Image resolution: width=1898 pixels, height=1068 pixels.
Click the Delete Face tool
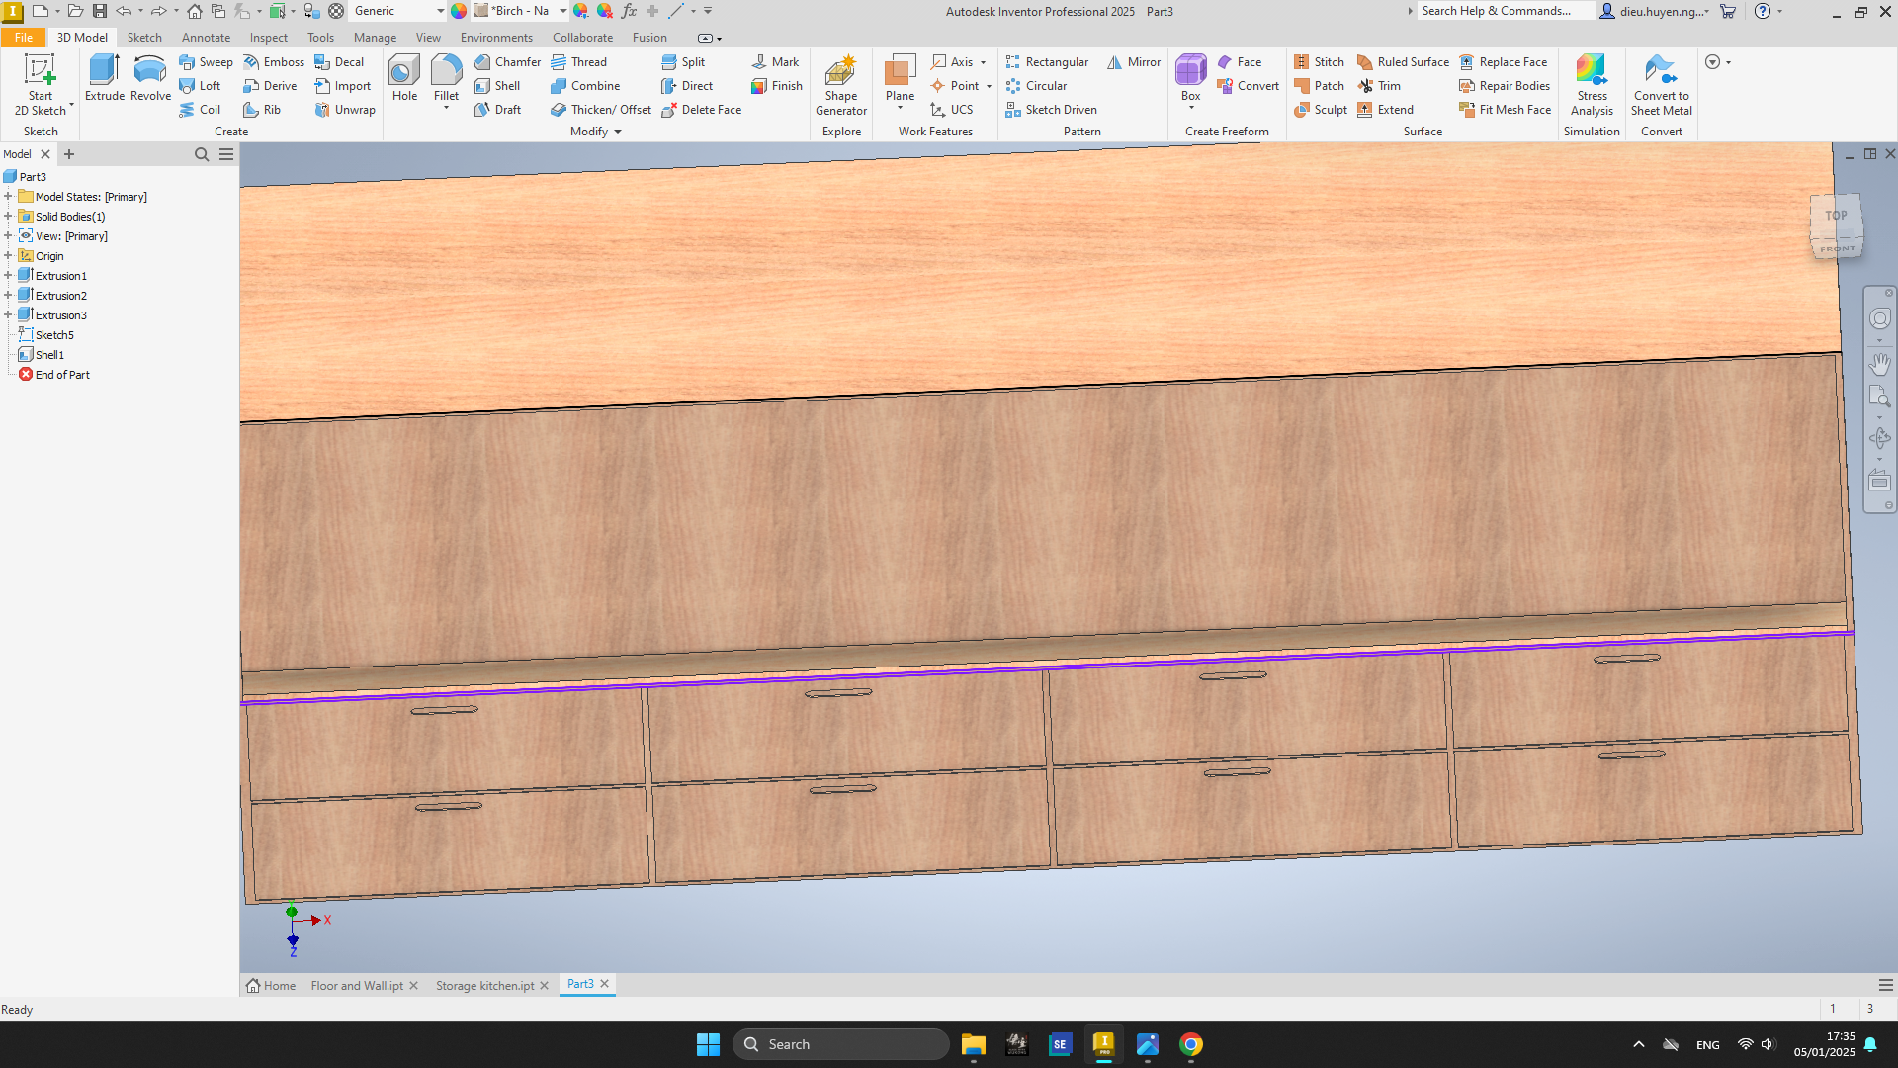point(701,110)
